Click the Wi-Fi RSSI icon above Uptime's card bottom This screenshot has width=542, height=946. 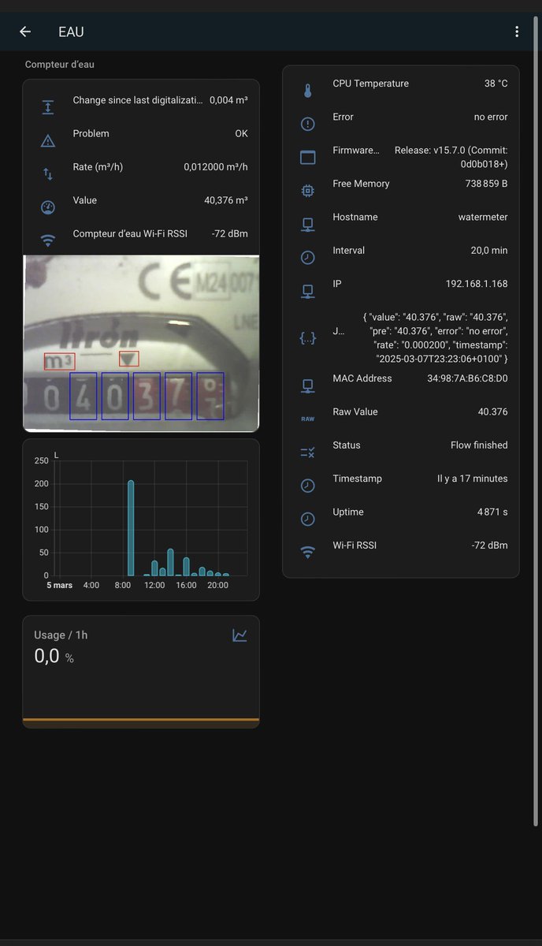(308, 553)
